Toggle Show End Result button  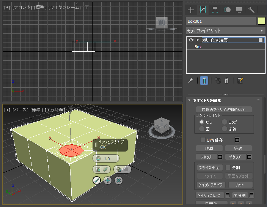pos(204,81)
